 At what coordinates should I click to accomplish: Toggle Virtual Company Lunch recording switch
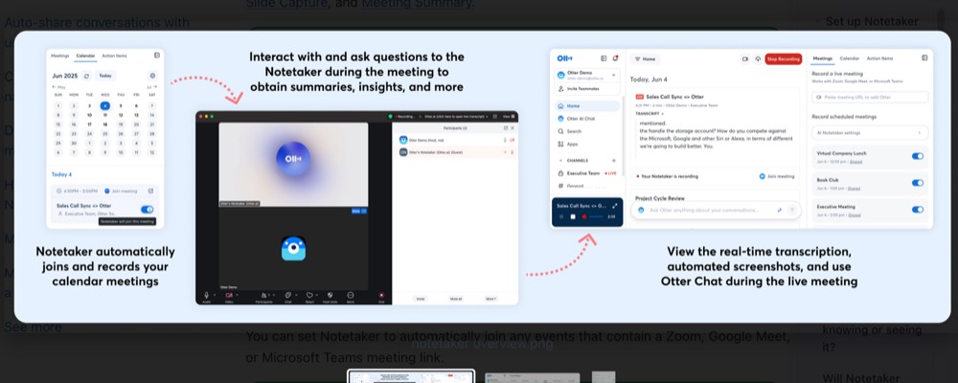pos(918,156)
